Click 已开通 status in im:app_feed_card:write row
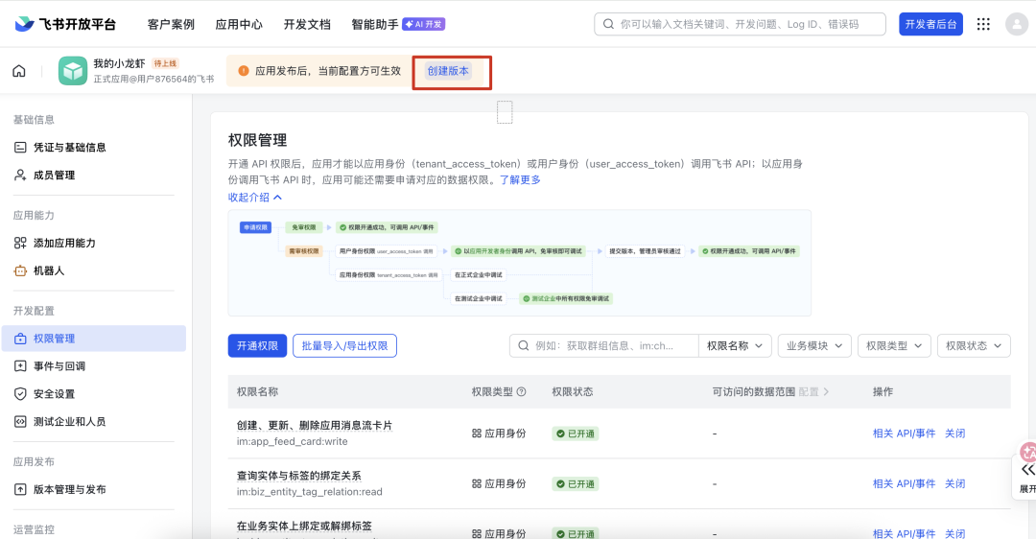The image size is (1036, 539). click(x=576, y=434)
